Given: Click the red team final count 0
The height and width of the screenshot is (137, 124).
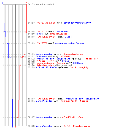Looking at the screenshot, I should tap(15, 127).
